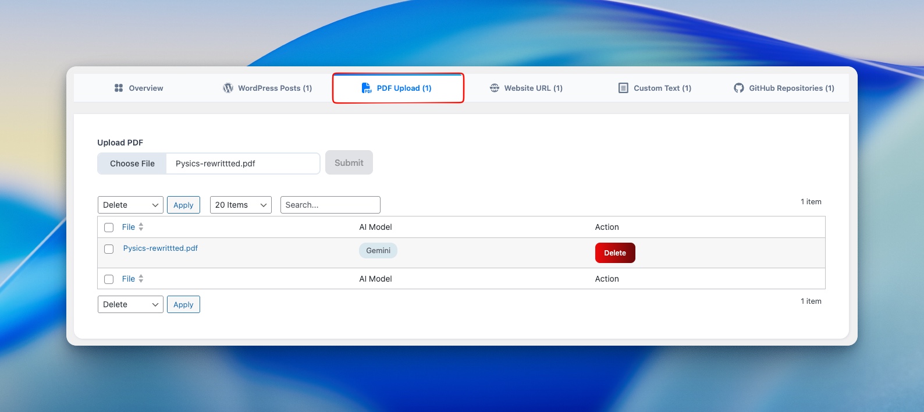Viewport: 924px width, 412px height.
Task: Open the top Delete bulk action dropdown
Action: (130, 205)
